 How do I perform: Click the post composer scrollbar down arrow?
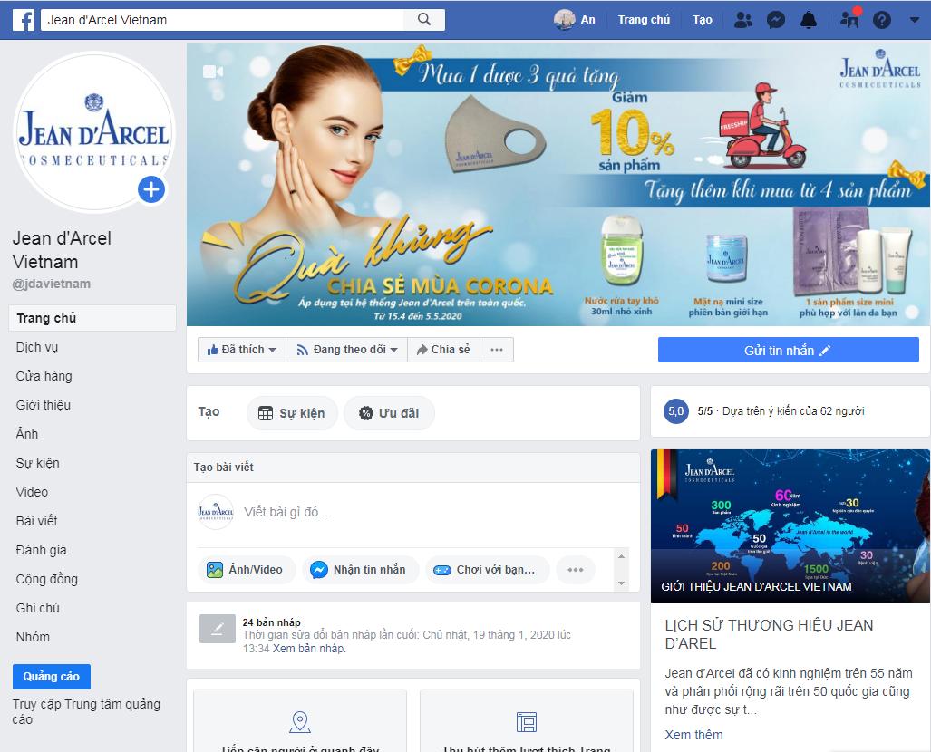[x=621, y=583]
